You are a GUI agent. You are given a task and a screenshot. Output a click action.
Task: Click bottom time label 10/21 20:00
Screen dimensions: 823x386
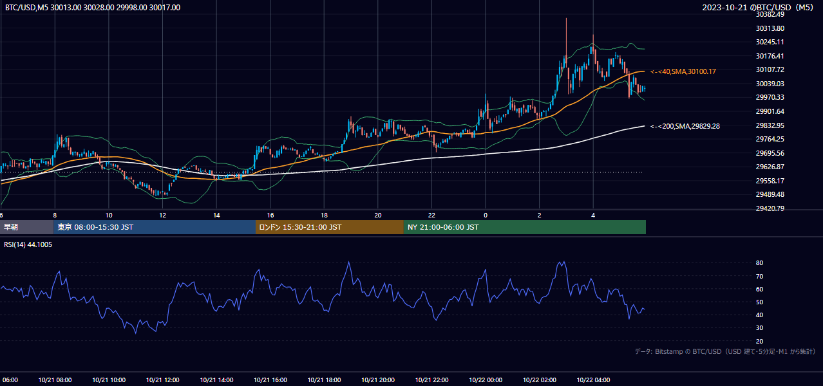pyautogui.click(x=378, y=380)
